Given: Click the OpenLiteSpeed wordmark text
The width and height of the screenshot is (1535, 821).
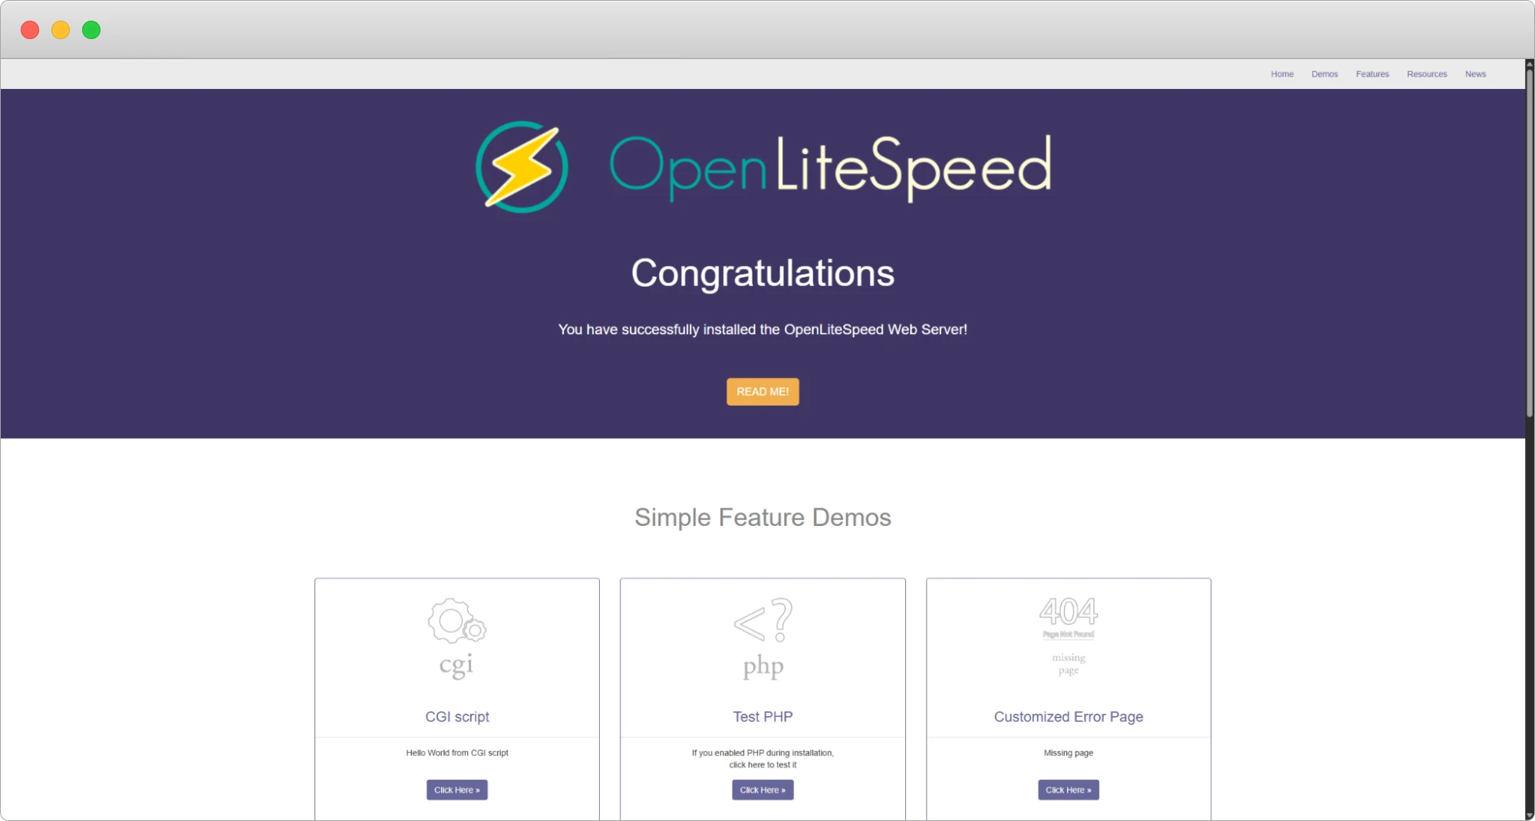Looking at the screenshot, I should [x=830, y=167].
